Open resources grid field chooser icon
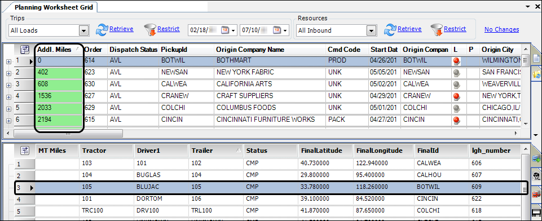 [x=25, y=150]
